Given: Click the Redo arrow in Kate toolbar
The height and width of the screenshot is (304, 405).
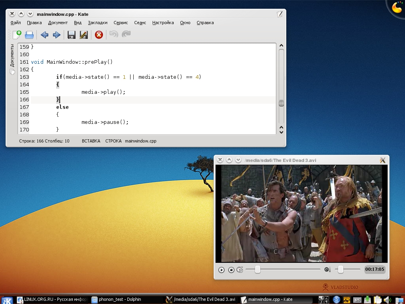Looking at the screenshot, I should click(x=126, y=34).
